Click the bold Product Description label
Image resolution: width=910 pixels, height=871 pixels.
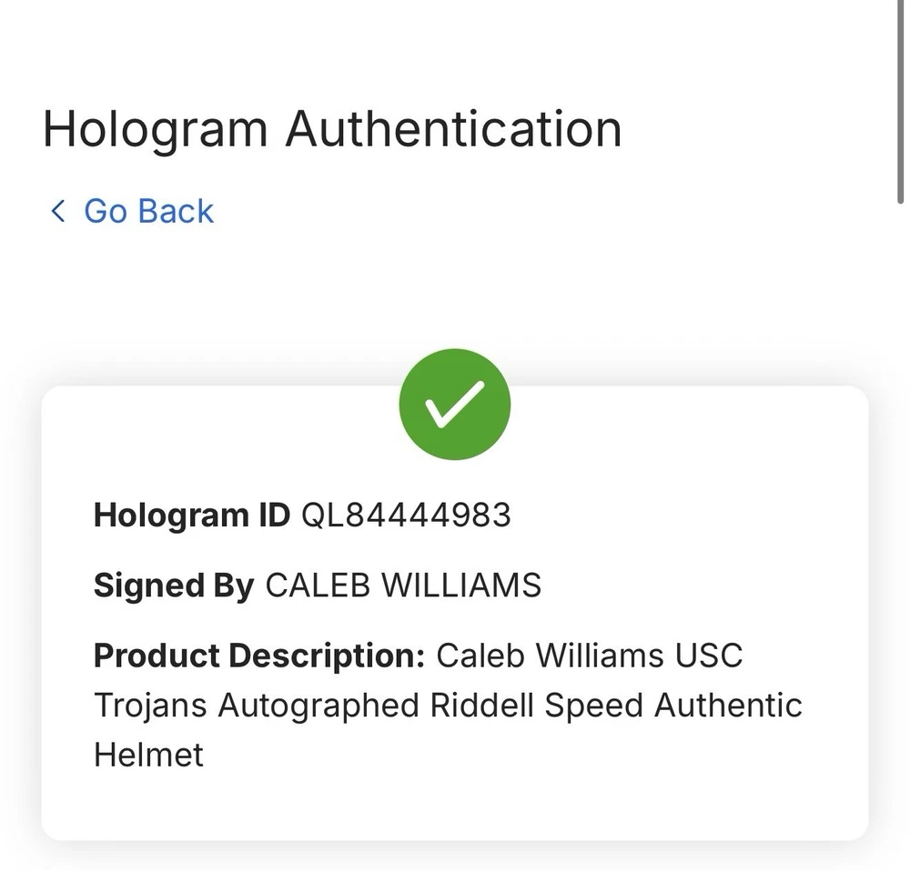pos(259,655)
